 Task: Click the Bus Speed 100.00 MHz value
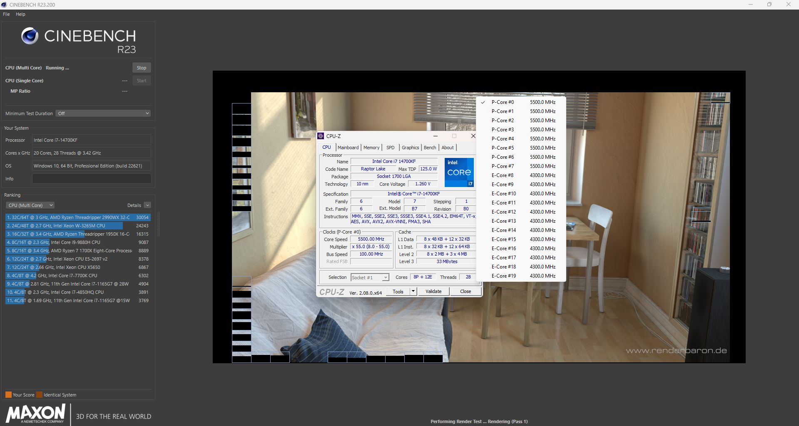[x=371, y=254]
